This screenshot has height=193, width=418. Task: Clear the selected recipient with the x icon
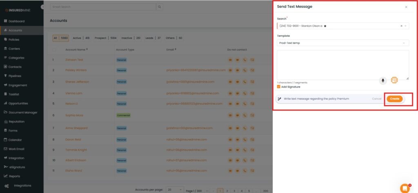401,26
